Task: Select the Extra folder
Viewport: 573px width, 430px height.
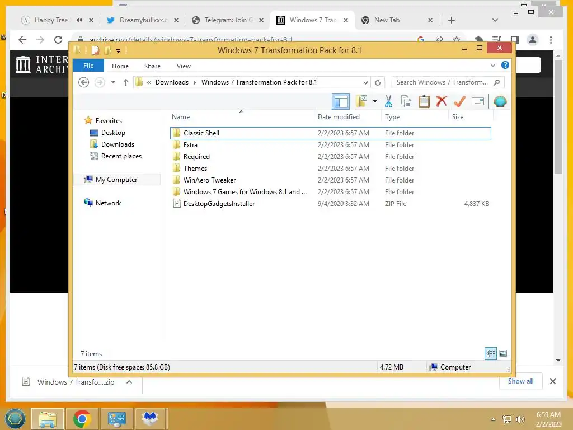Action: [330, 145]
